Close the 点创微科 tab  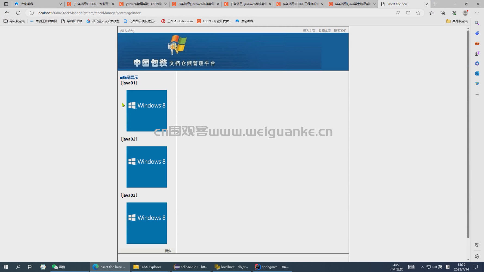60,4
